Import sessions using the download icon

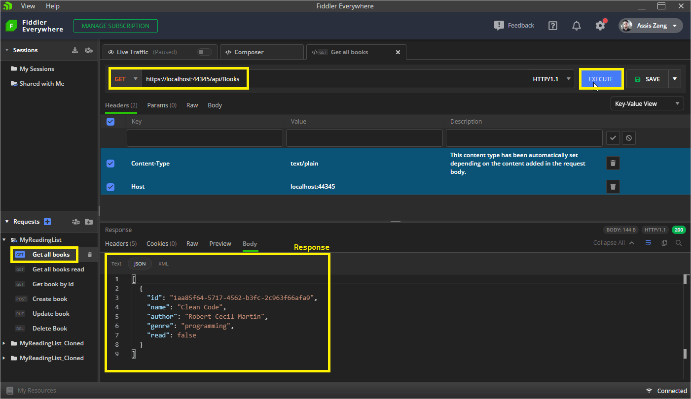(75, 50)
